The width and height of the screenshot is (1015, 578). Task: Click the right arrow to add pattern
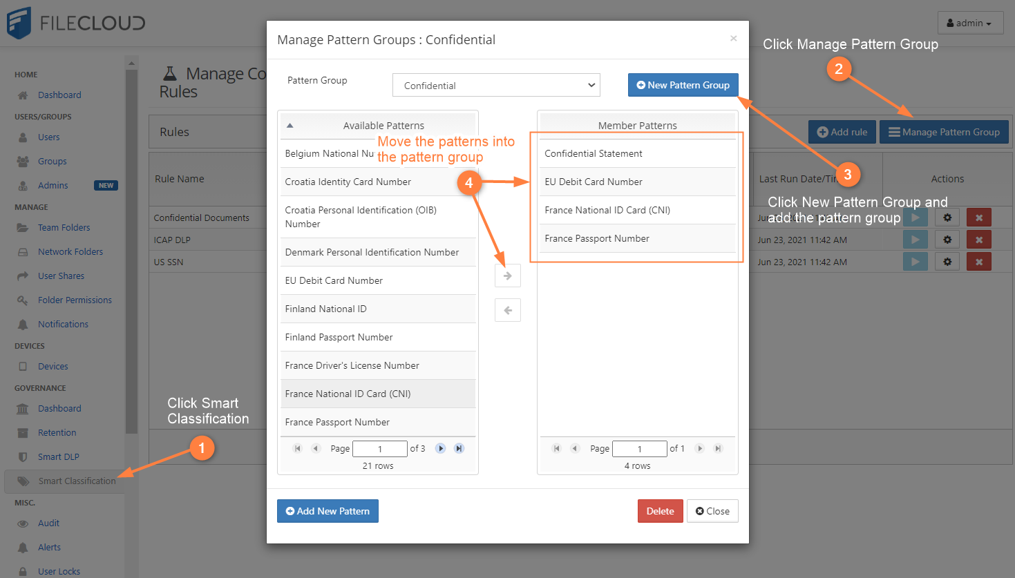coord(507,276)
